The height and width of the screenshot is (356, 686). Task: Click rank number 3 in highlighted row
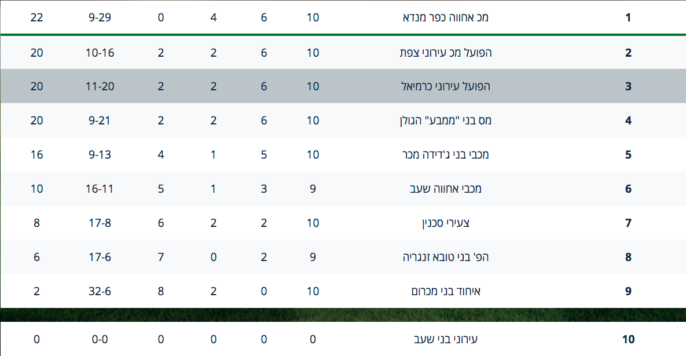click(628, 86)
